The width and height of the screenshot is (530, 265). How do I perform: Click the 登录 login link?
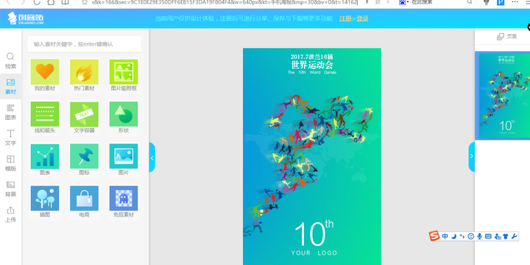pos(362,18)
